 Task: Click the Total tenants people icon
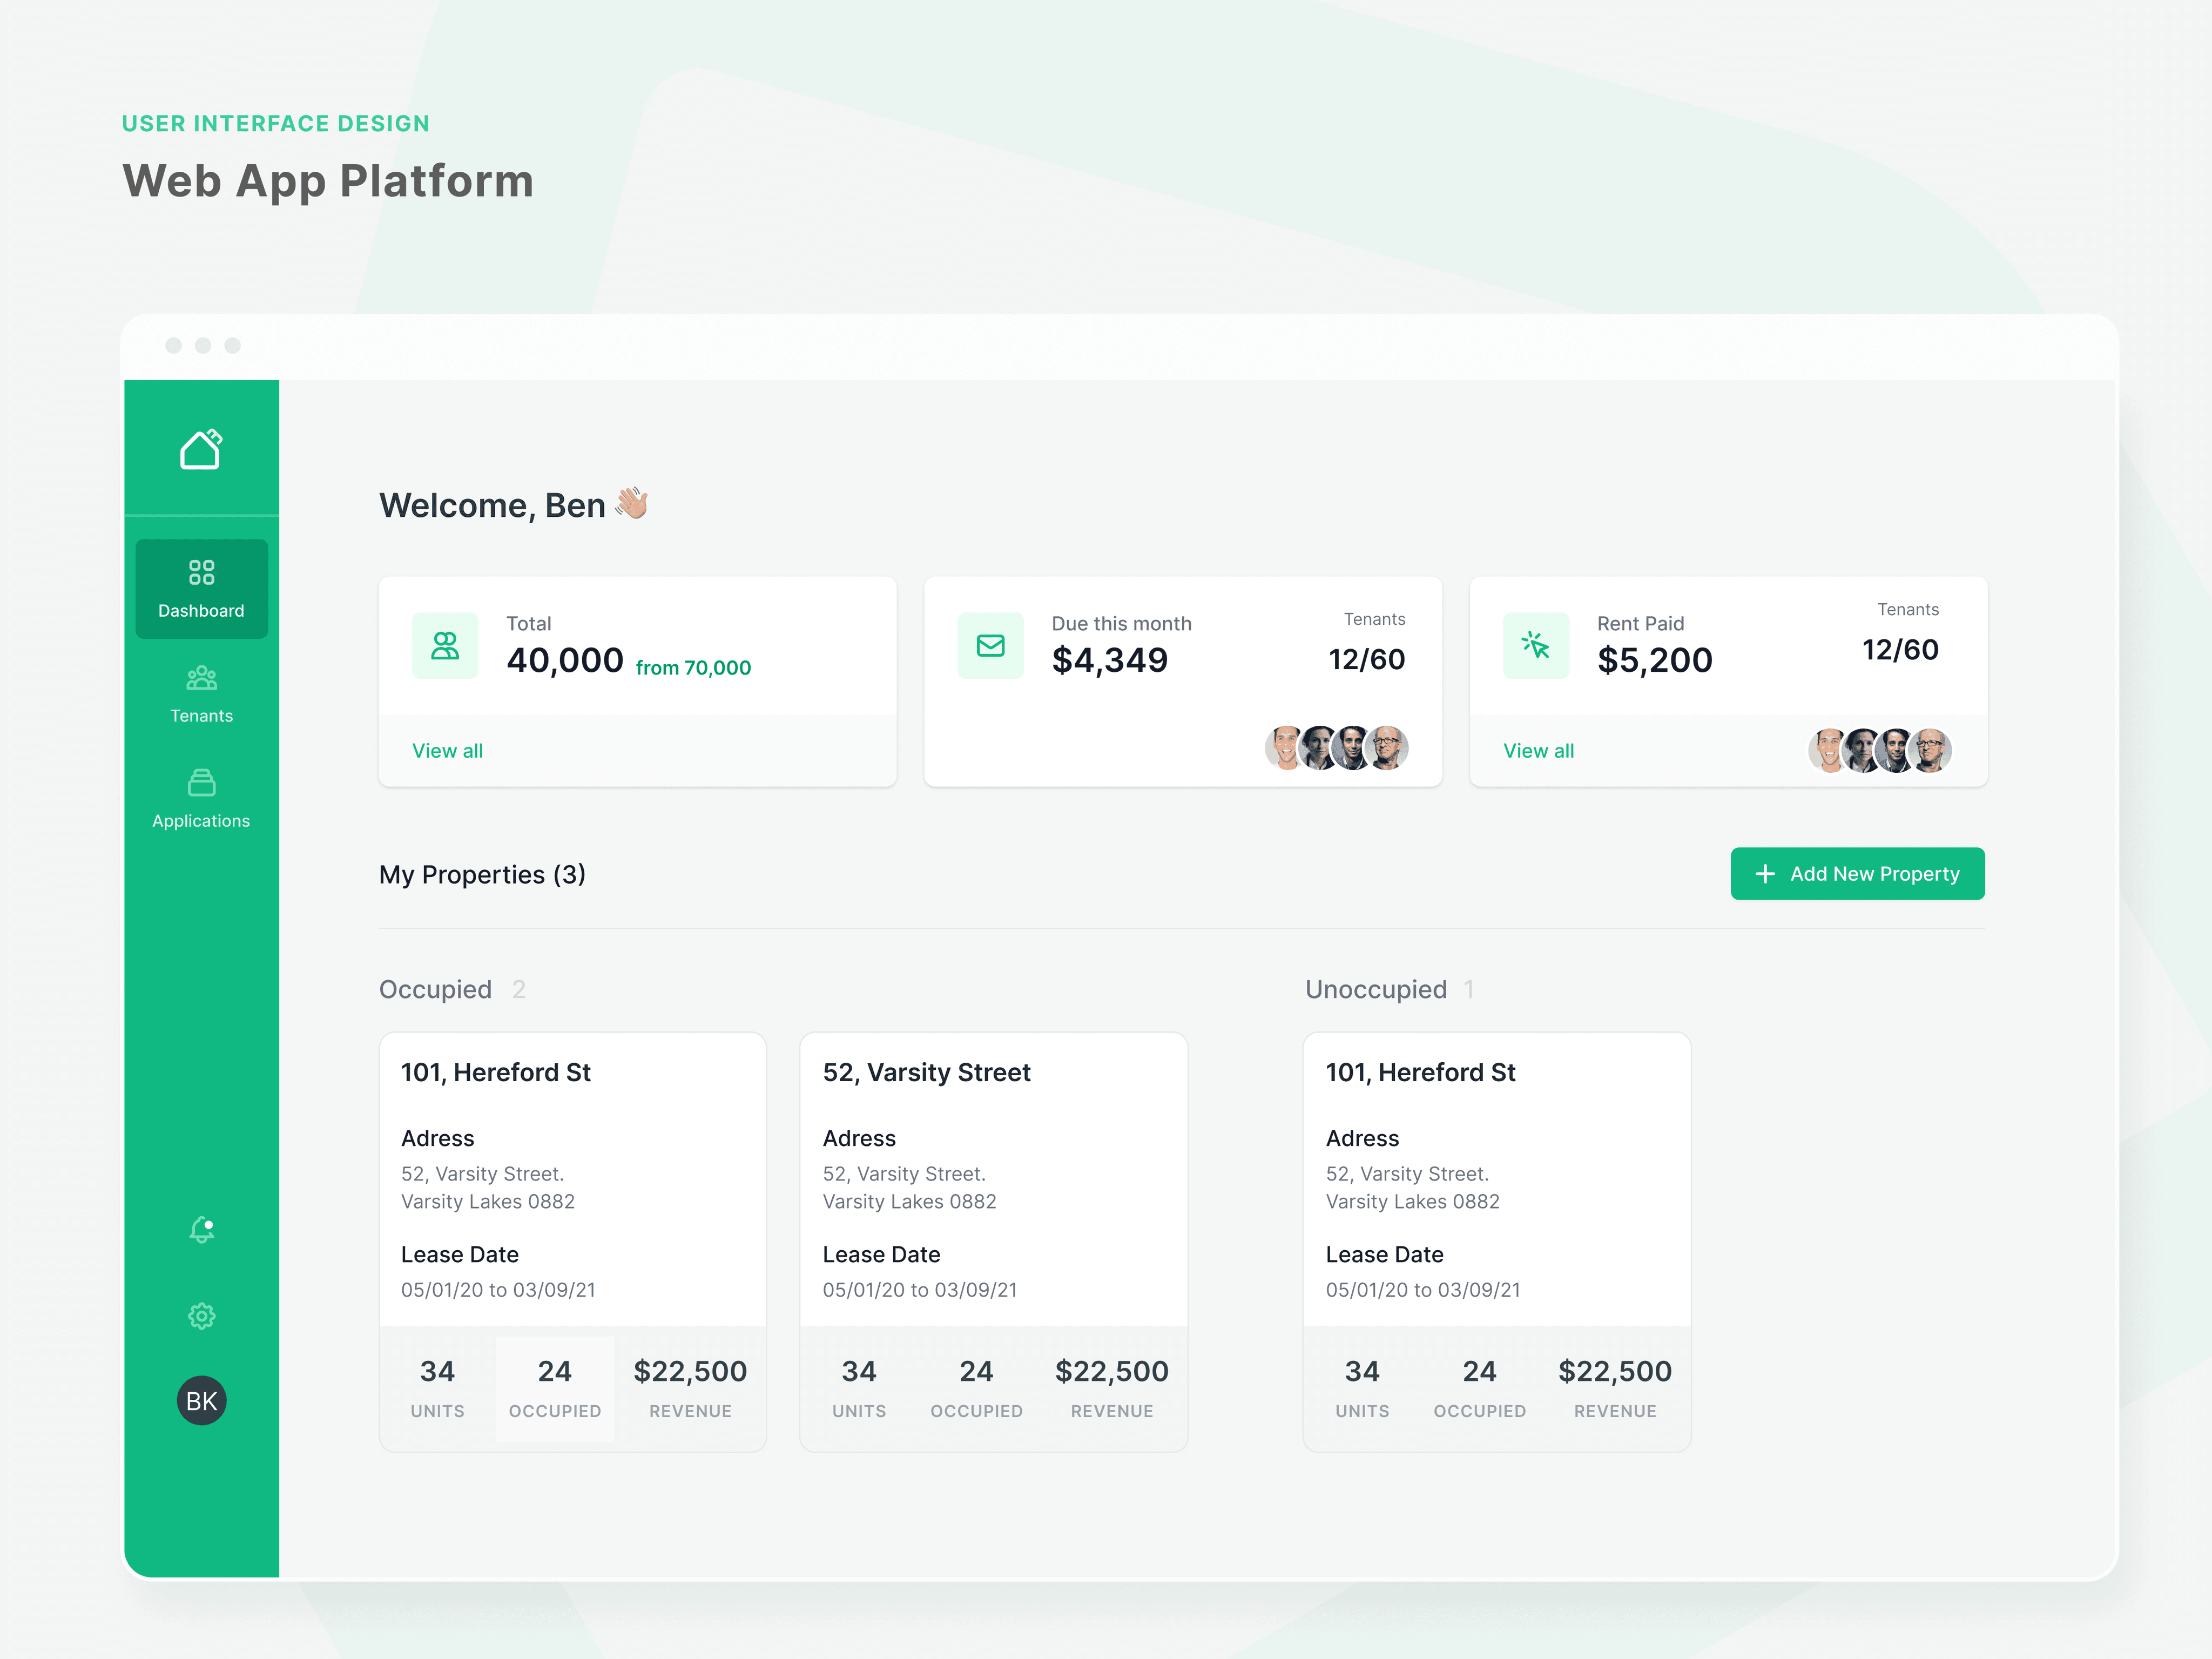(x=445, y=646)
